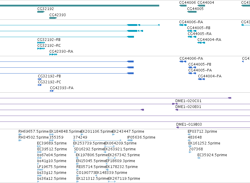The image size is (250, 183).
Task: Click EST EK243447.5prime
Action: click(x=128, y=132)
